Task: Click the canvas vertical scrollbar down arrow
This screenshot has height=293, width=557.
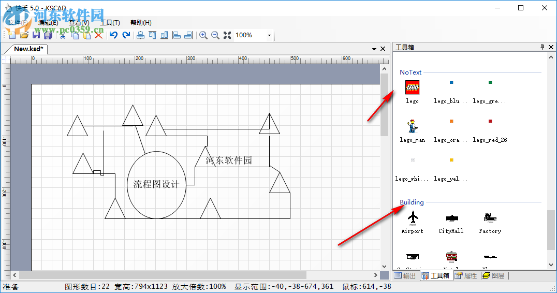Action: click(x=384, y=267)
